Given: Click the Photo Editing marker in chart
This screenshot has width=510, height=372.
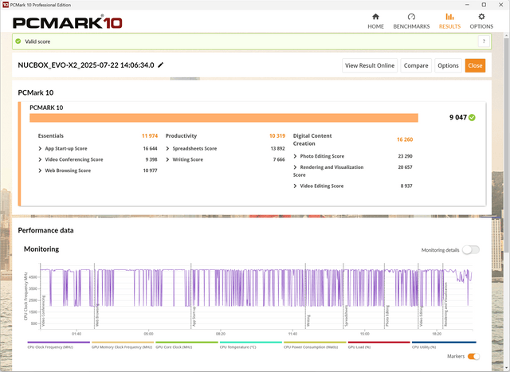Looking at the screenshot, I should (387, 315).
